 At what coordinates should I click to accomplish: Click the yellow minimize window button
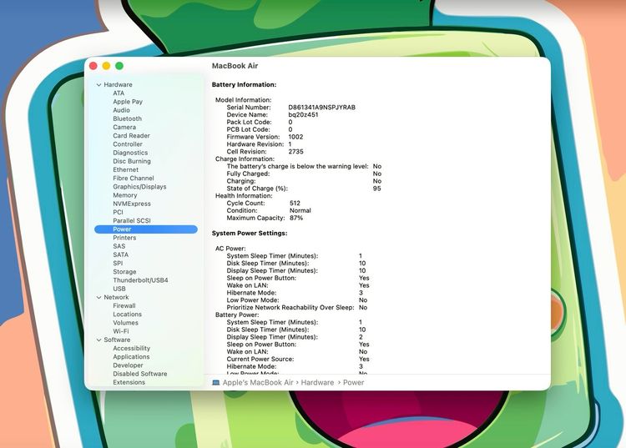pos(106,66)
